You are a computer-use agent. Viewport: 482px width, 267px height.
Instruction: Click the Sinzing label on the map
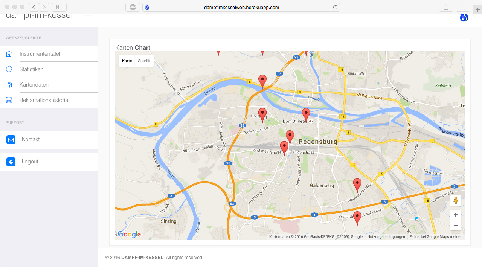click(168, 221)
